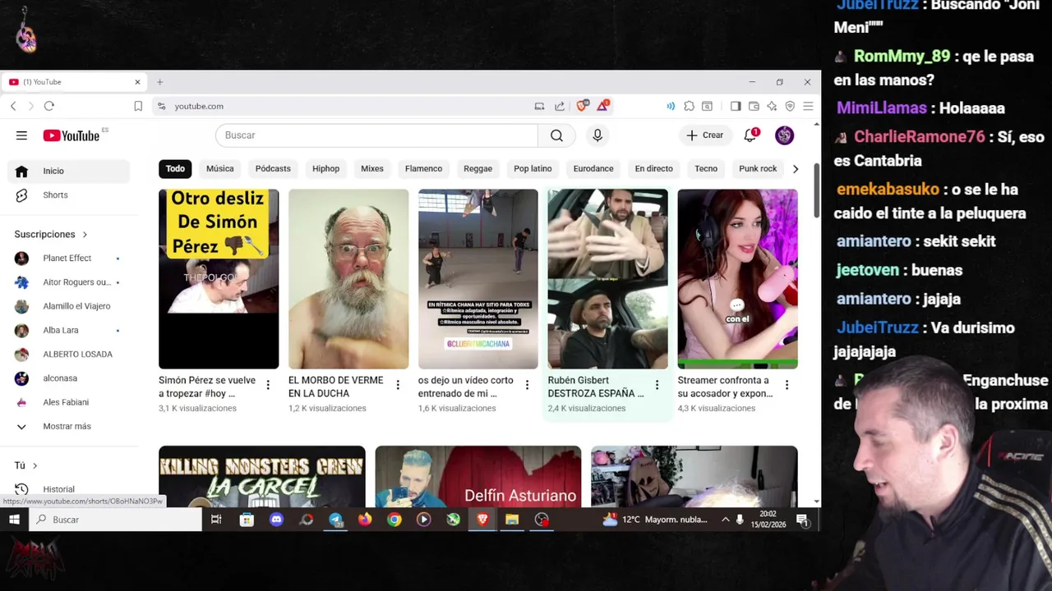Open Shorts in sidebar

click(x=69, y=195)
